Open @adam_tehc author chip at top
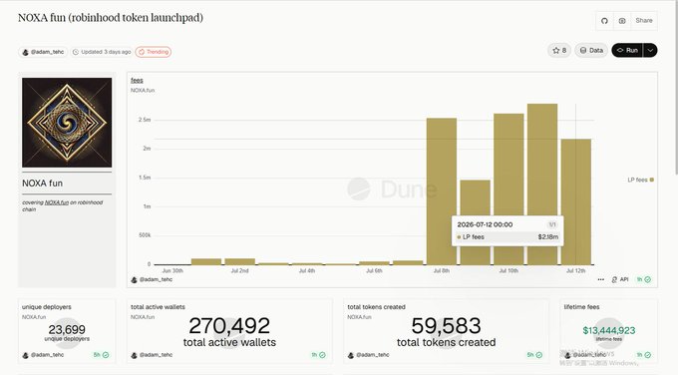The width and height of the screenshot is (678, 375). point(43,52)
